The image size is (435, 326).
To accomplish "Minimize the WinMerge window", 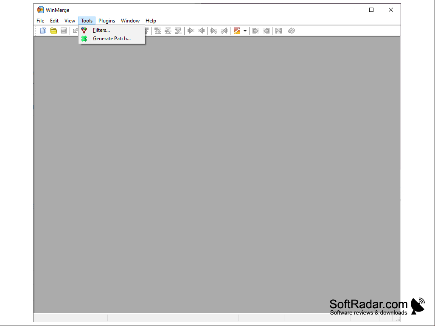I will [x=352, y=10].
